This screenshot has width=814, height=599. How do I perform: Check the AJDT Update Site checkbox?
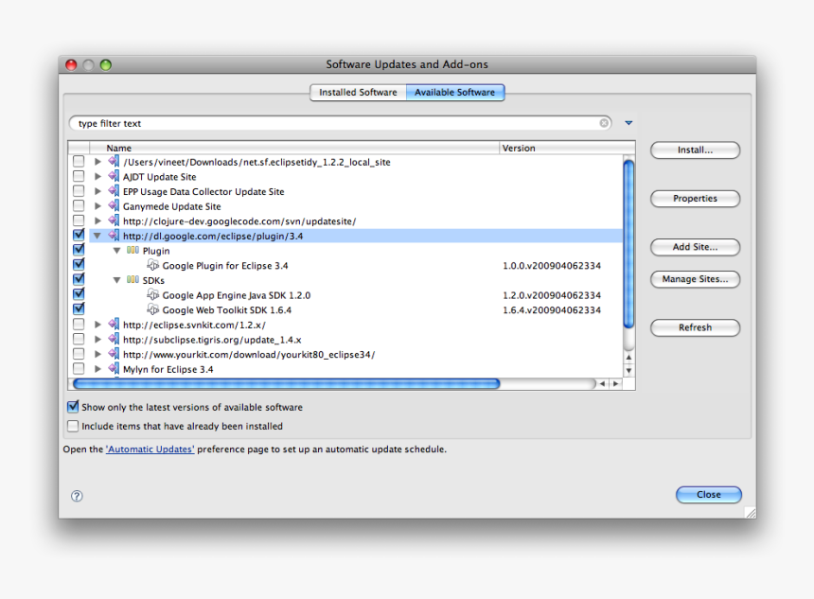(79, 176)
